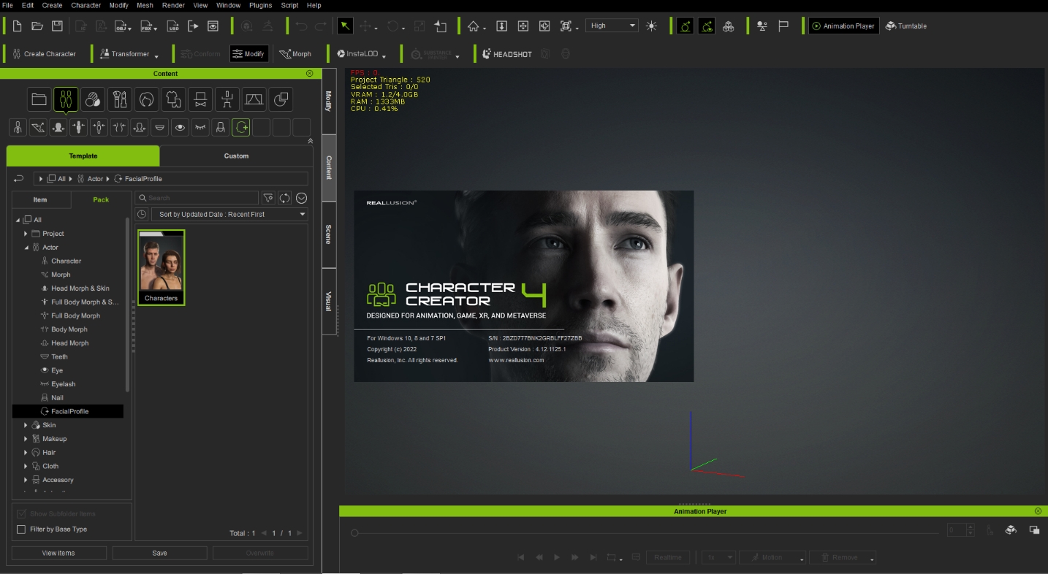Open the Render menu

173,5
